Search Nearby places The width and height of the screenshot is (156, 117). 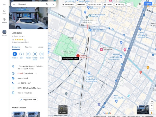28,55
